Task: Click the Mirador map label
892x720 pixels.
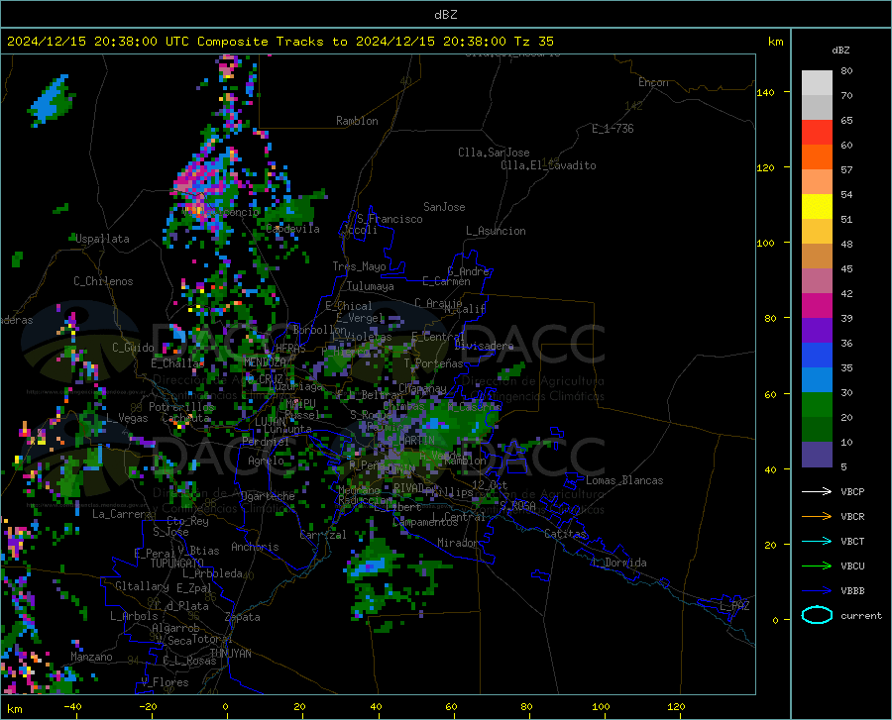Action: (457, 543)
